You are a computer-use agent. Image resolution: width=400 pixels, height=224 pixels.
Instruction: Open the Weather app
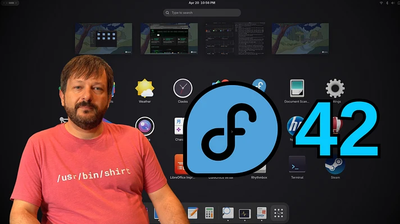(144, 91)
